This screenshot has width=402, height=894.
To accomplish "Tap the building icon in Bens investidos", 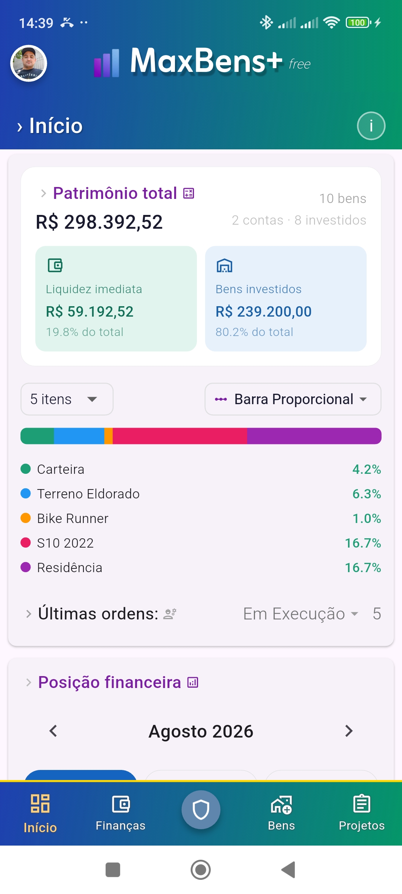I will point(224,266).
